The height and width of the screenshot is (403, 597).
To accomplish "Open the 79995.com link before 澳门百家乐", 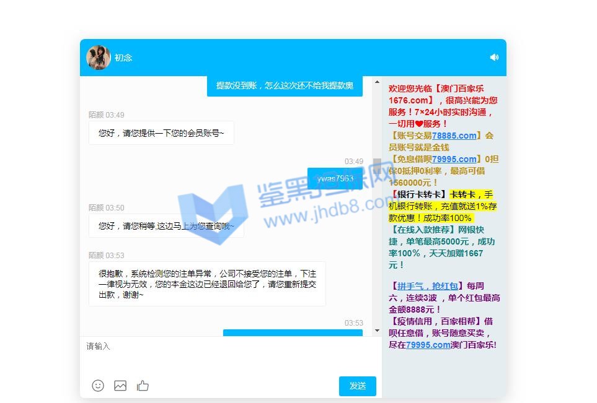I will (428, 345).
